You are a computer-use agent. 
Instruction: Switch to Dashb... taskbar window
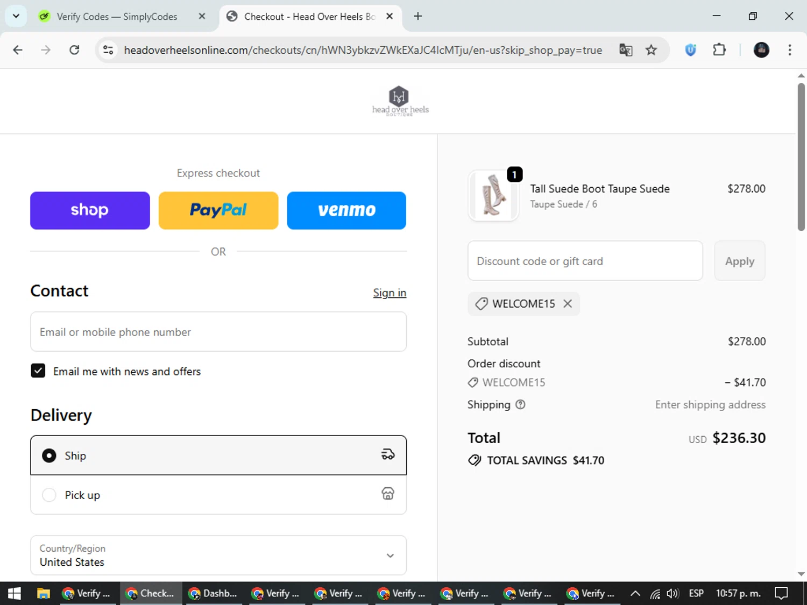214,594
